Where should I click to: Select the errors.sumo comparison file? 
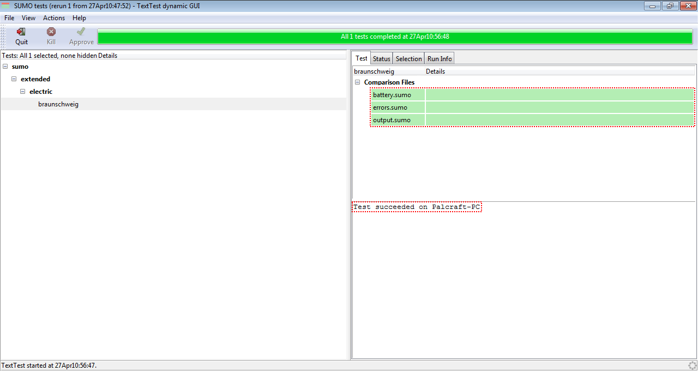pyautogui.click(x=390, y=107)
